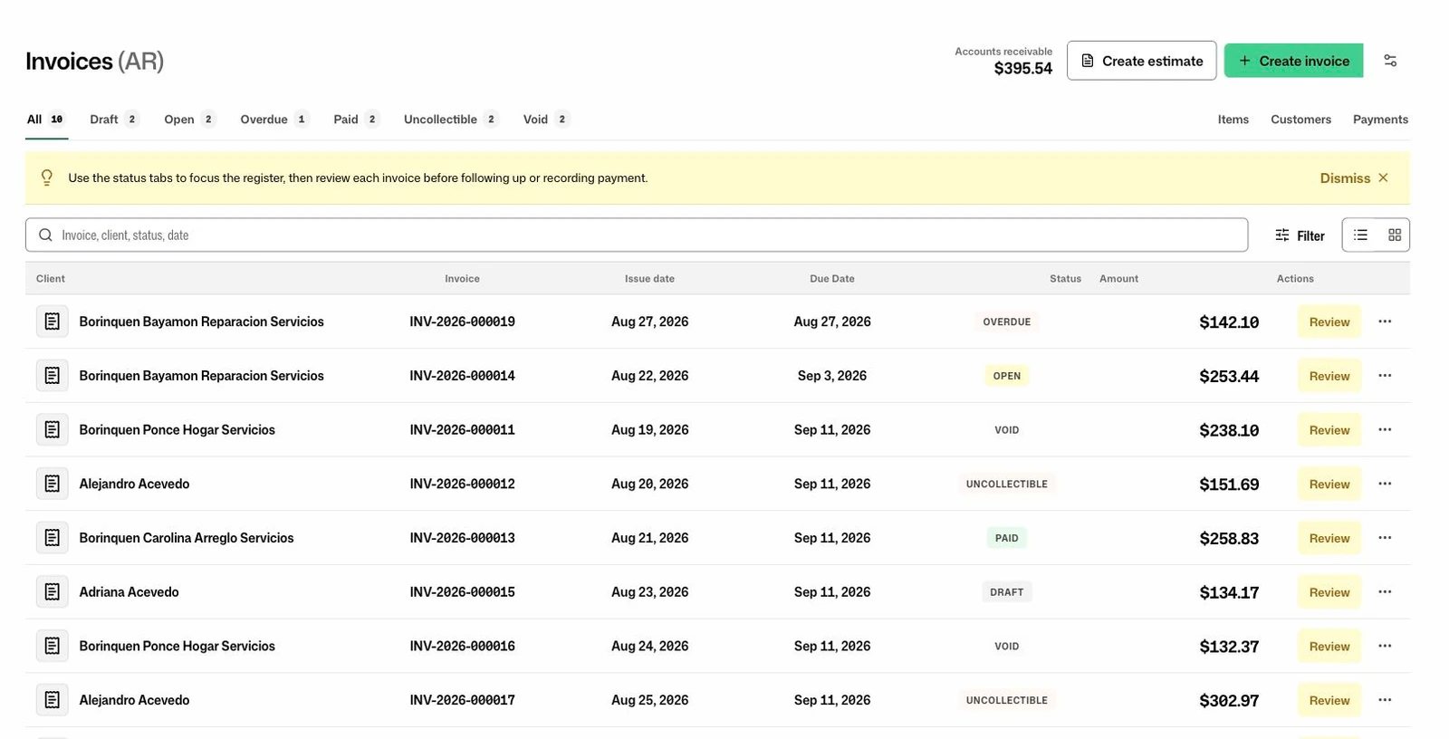Open more actions for INV-2026-000013

[1385, 538]
